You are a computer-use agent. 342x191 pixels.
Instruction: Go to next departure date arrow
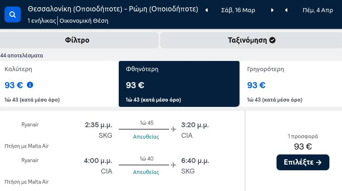coord(272,10)
